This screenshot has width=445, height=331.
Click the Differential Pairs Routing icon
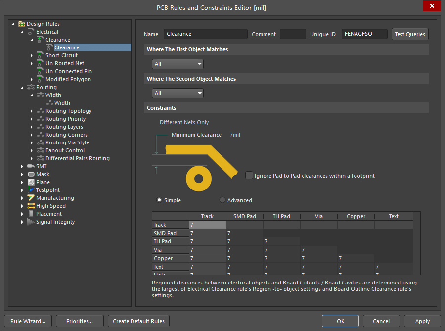(41, 158)
